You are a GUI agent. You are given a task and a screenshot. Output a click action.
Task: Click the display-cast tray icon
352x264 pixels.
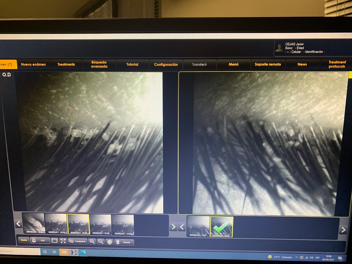[302, 258]
